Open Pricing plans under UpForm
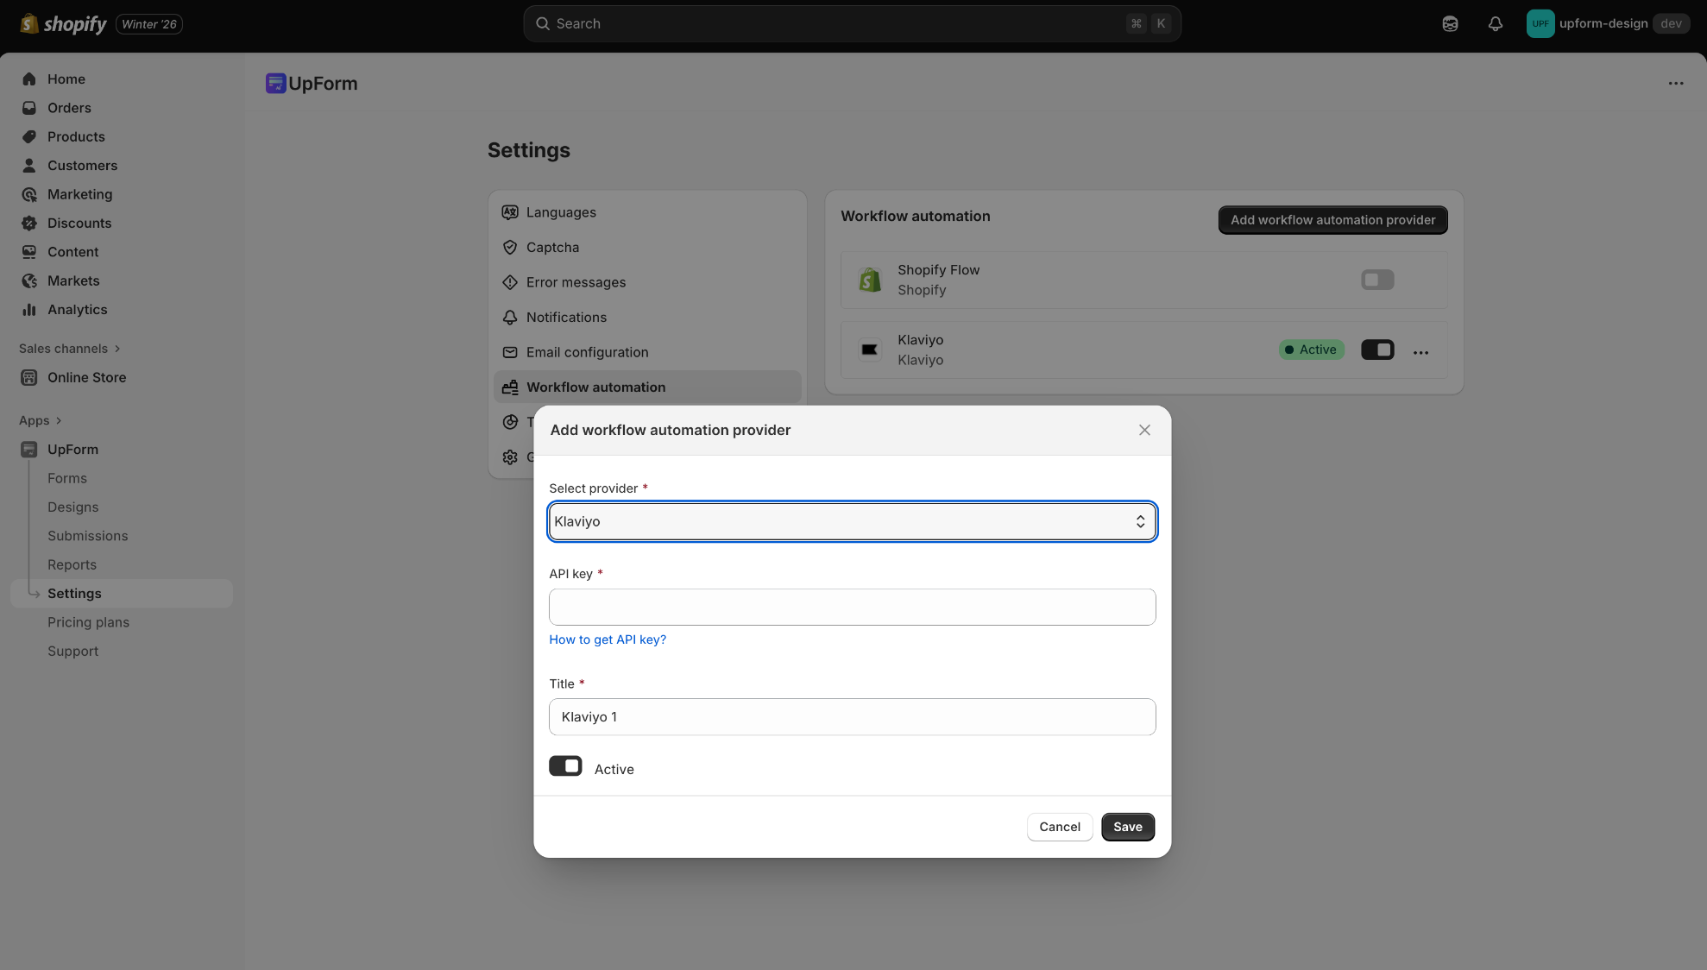This screenshot has height=970, width=1707. tap(88, 622)
